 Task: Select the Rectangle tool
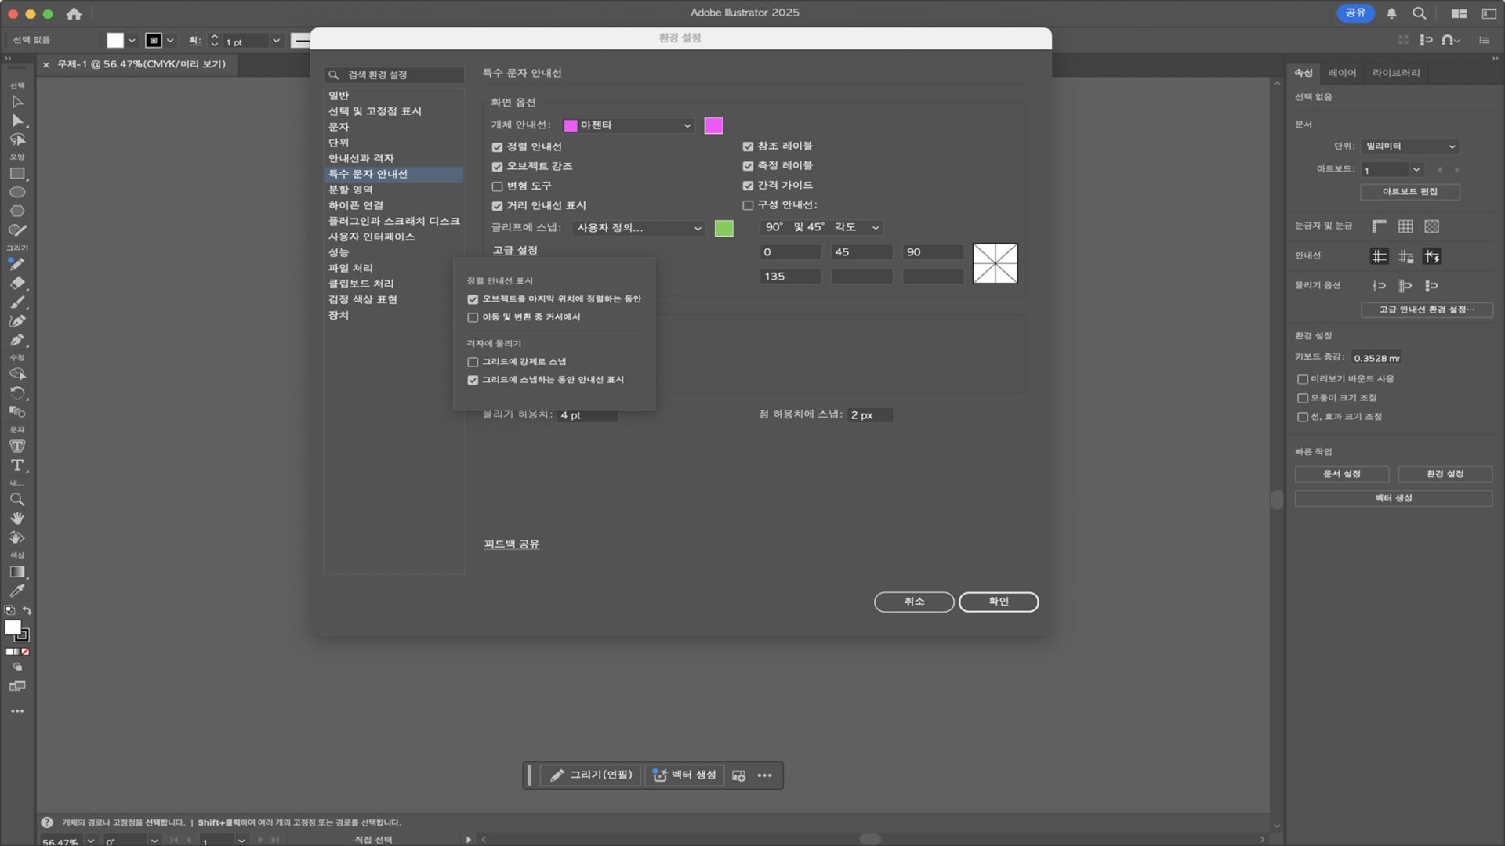coord(16,174)
